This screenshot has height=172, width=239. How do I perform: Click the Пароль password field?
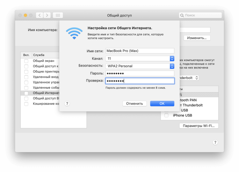140,74
